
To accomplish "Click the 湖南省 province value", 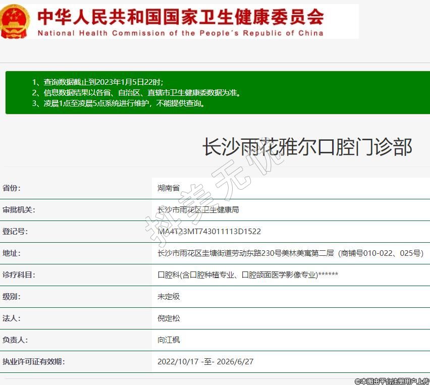I will (x=169, y=188).
